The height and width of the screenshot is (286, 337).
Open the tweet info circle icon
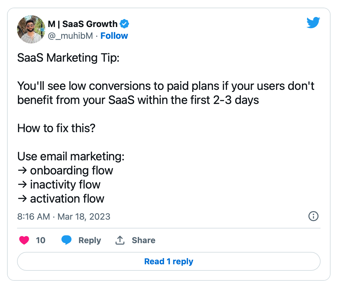pyautogui.click(x=313, y=216)
